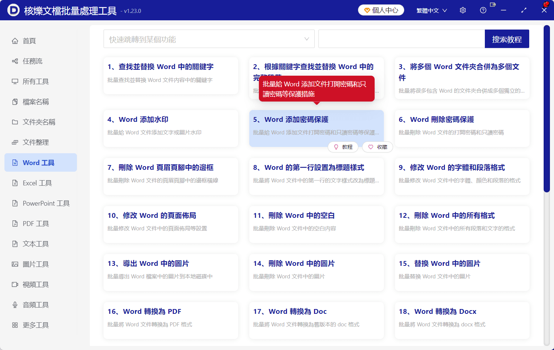The width and height of the screenshot is (554, 350).
Task: Click the lightbulb icon on 教程 button
Action: click(336, 147)
